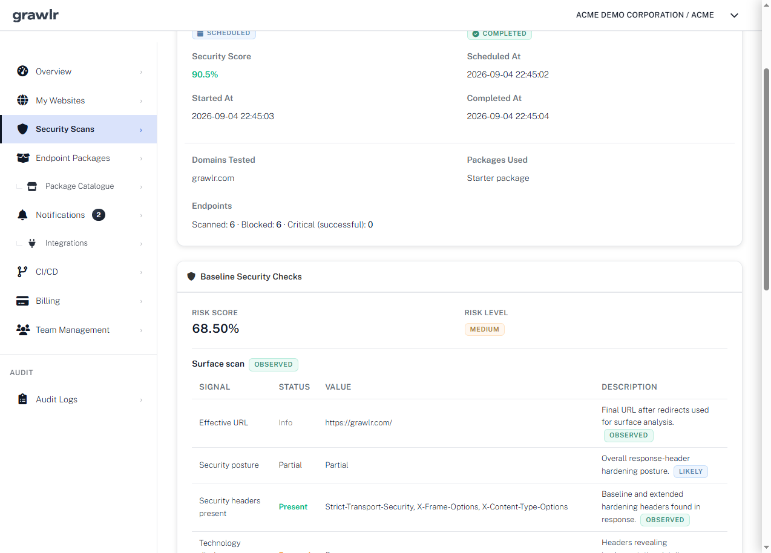Click the SIGNAL column header

[x=215, y=387]
